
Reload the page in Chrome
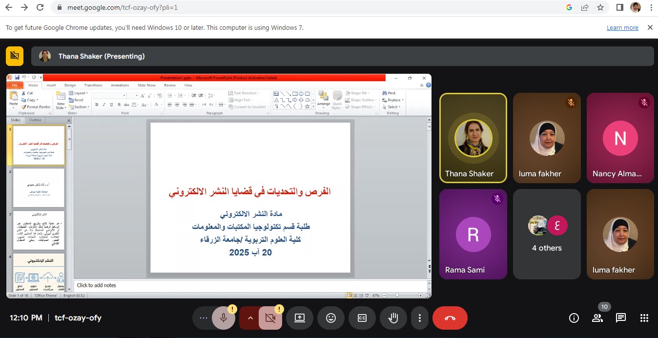click(40, 7)
